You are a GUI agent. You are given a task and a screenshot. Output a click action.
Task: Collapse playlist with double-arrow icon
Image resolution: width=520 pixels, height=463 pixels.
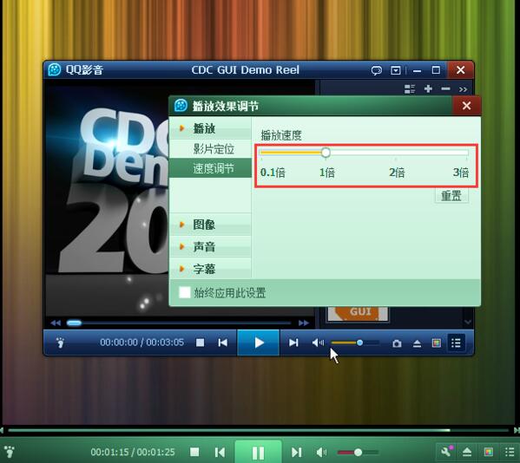pos(463,89)
